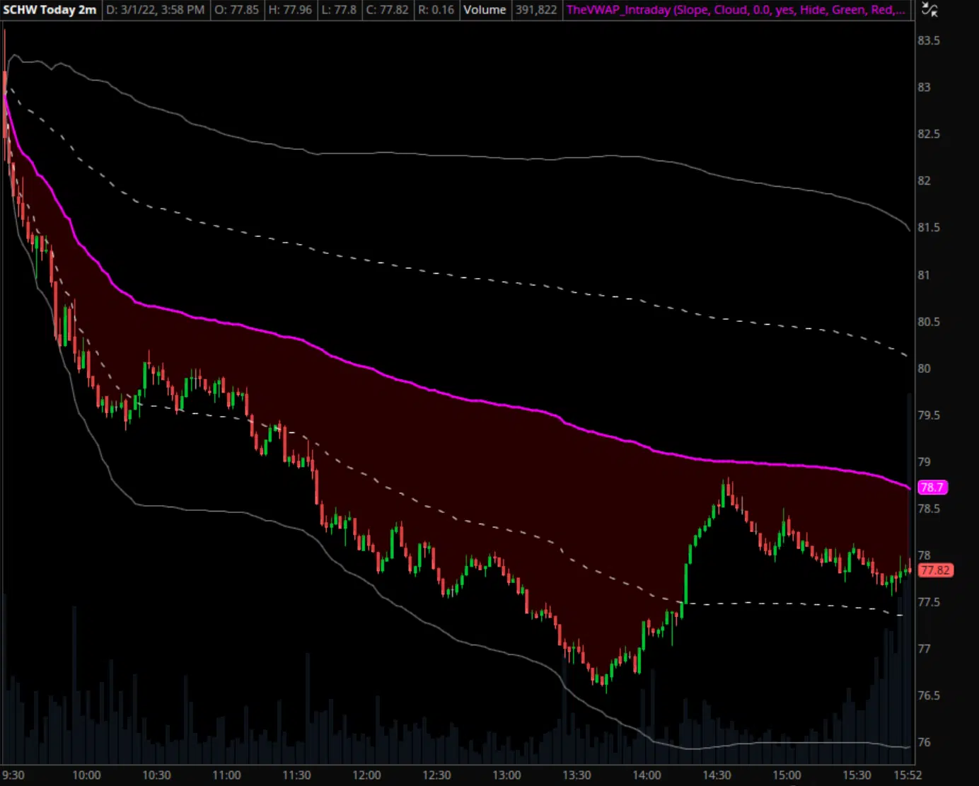Click the 9:30 time axis label
This screenshot has height=786, width=979.
[13, 775]
